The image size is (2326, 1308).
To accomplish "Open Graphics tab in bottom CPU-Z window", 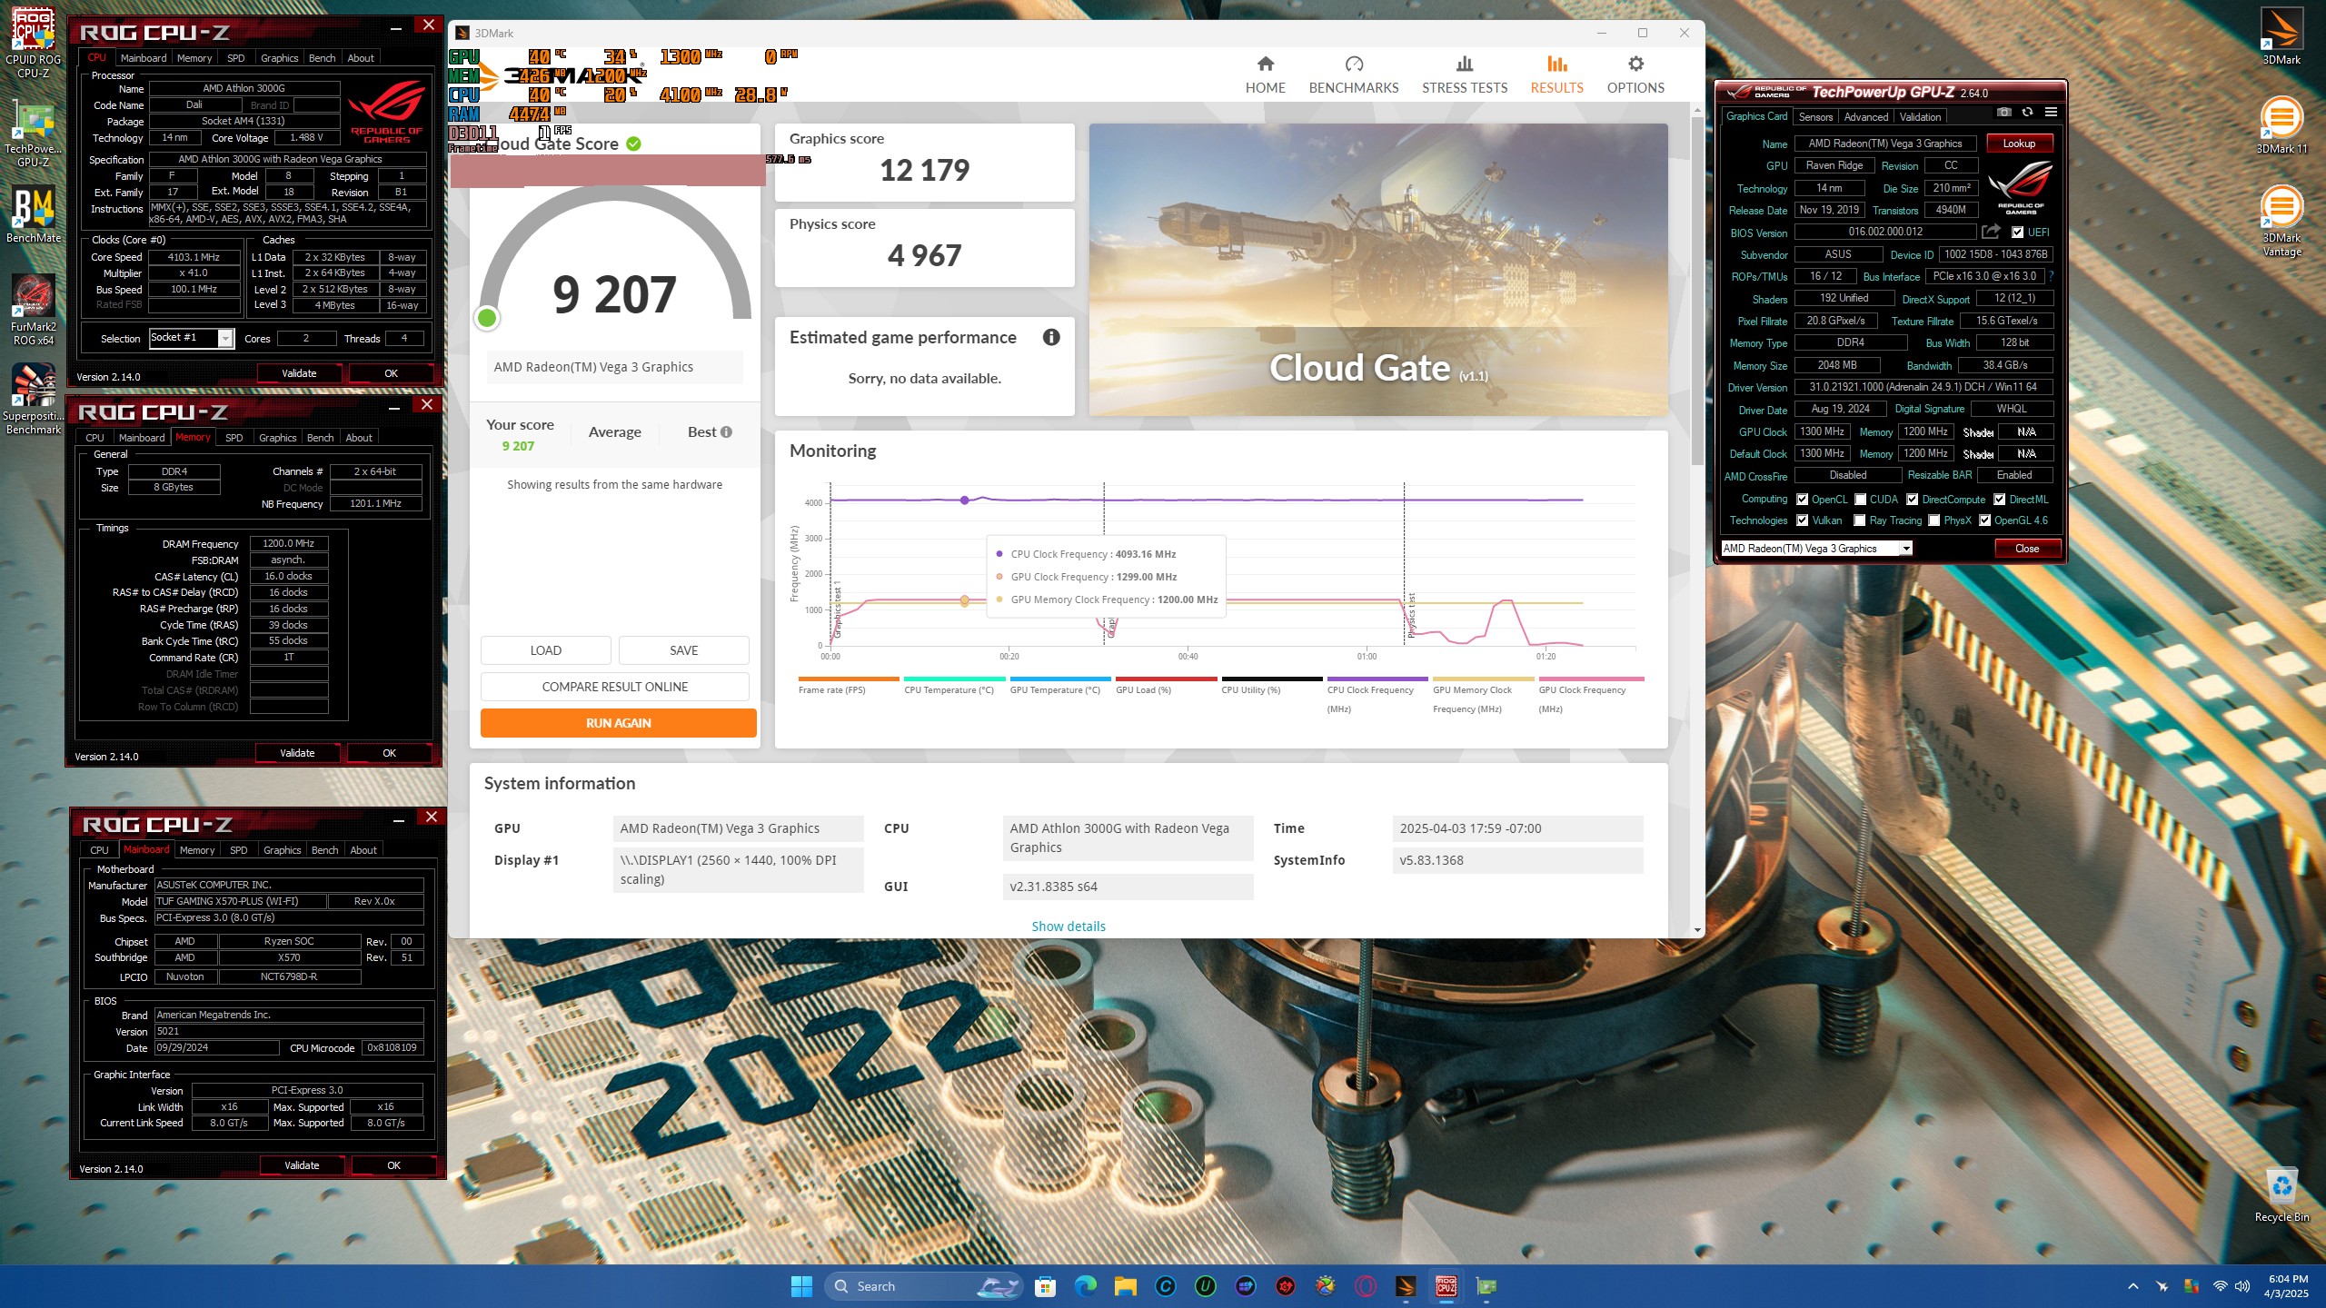I will point(282,850).
